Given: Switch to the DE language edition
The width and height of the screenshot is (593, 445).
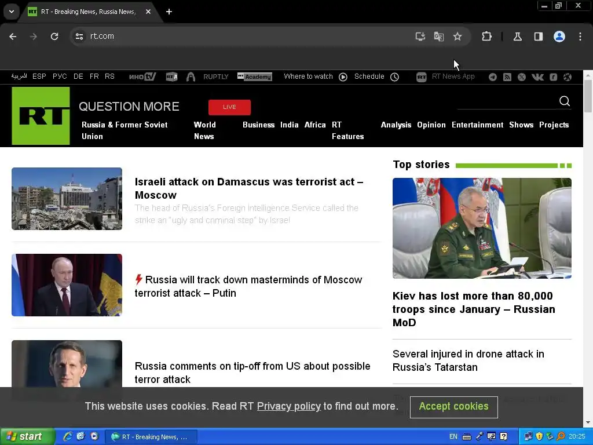Looking at the screenshot, I should (78, 76).
